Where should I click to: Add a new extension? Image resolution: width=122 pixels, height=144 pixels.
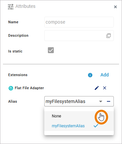pos(105,75)
